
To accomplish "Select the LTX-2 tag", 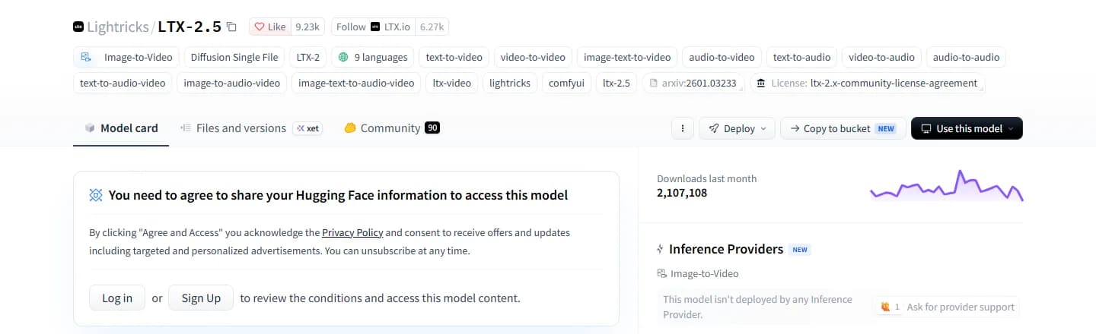I will click(x=307, y=57).
